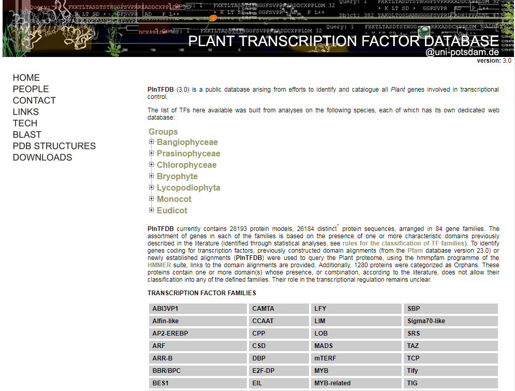
Task: Open the TIG family
Action: coord(451,383)
